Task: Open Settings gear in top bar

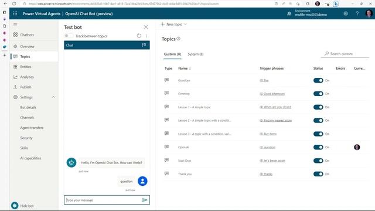Action: (346, 13)
